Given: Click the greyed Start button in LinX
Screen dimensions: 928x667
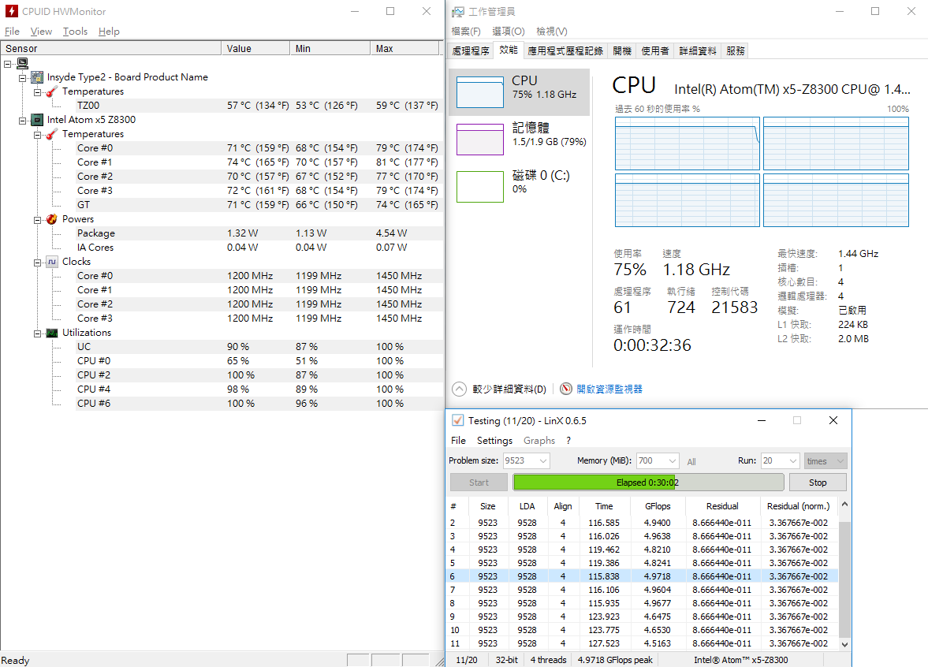Looking at the screenshot, I should 479,483.
